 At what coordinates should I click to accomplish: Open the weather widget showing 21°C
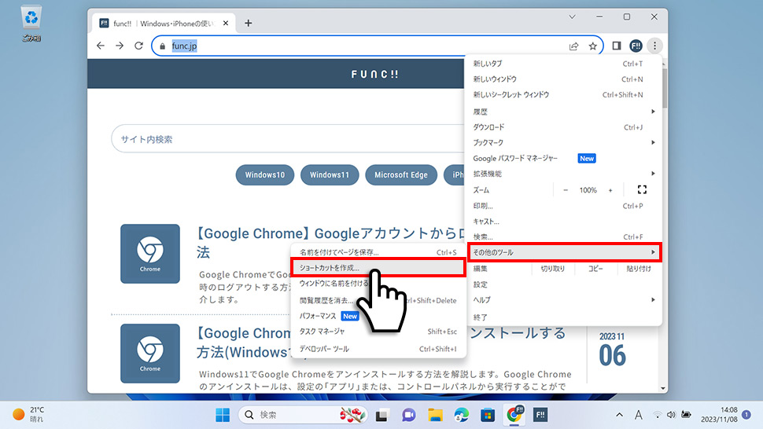pyautogui.click(x=28, y=414)
